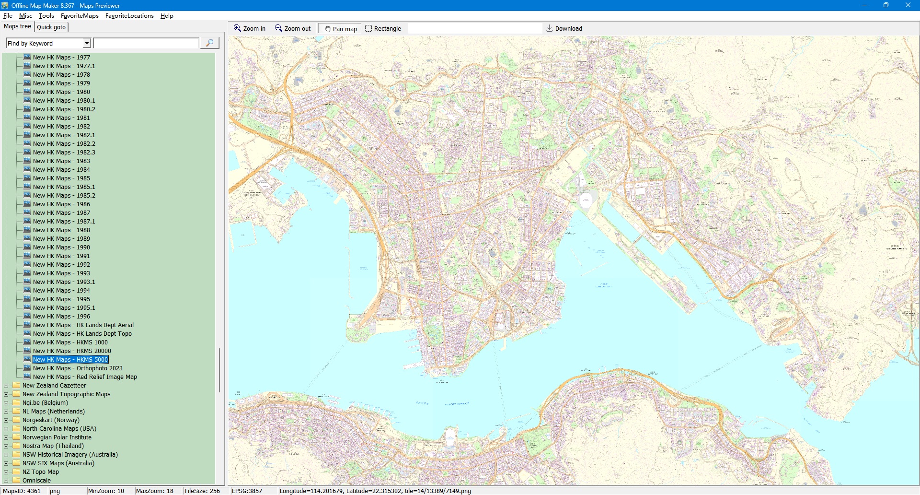Click the map icon beside Orthophoto 2023

(27, 368)
